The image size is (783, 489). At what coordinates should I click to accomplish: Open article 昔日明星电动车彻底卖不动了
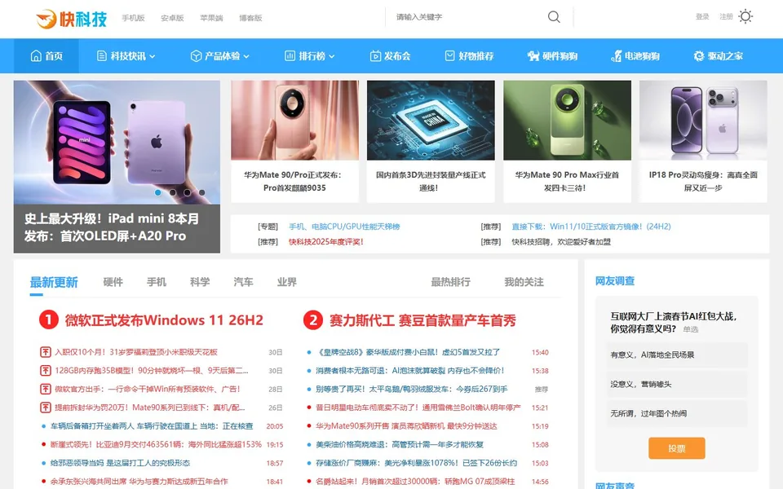tap(418, 407)
